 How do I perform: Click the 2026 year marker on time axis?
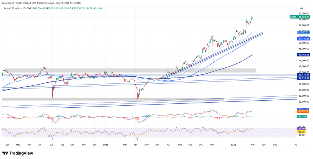pos(232,145)
